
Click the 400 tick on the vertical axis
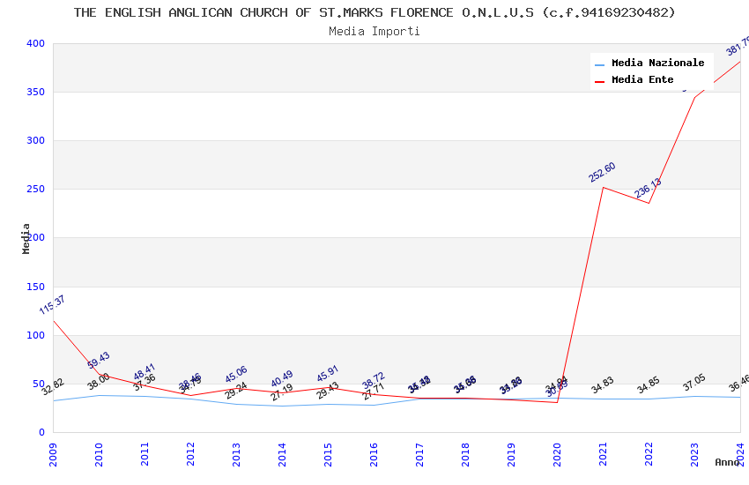(x=35, y=43)
